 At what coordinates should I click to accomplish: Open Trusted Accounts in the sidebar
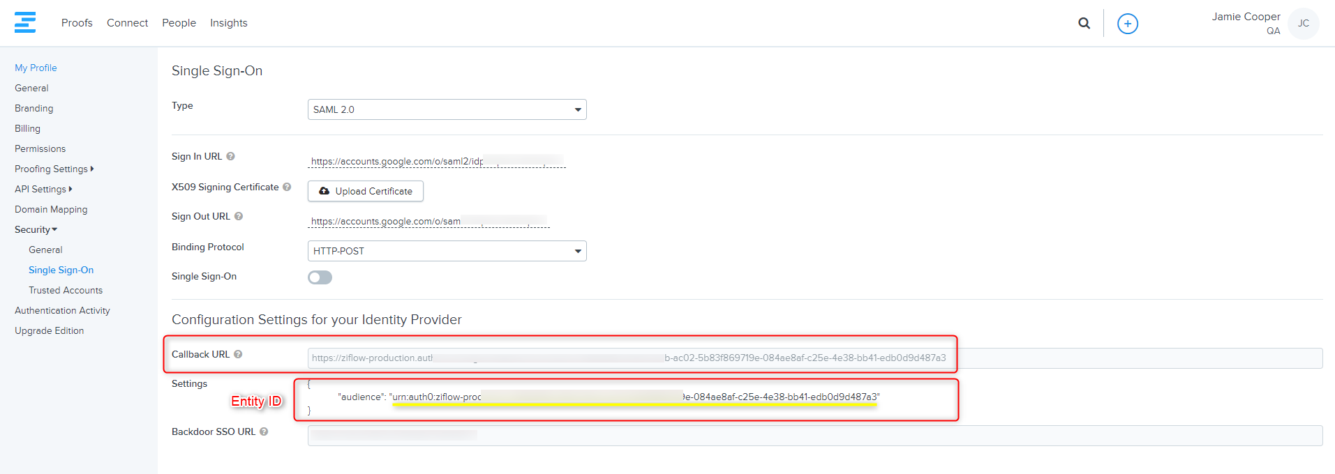(66, 291)
